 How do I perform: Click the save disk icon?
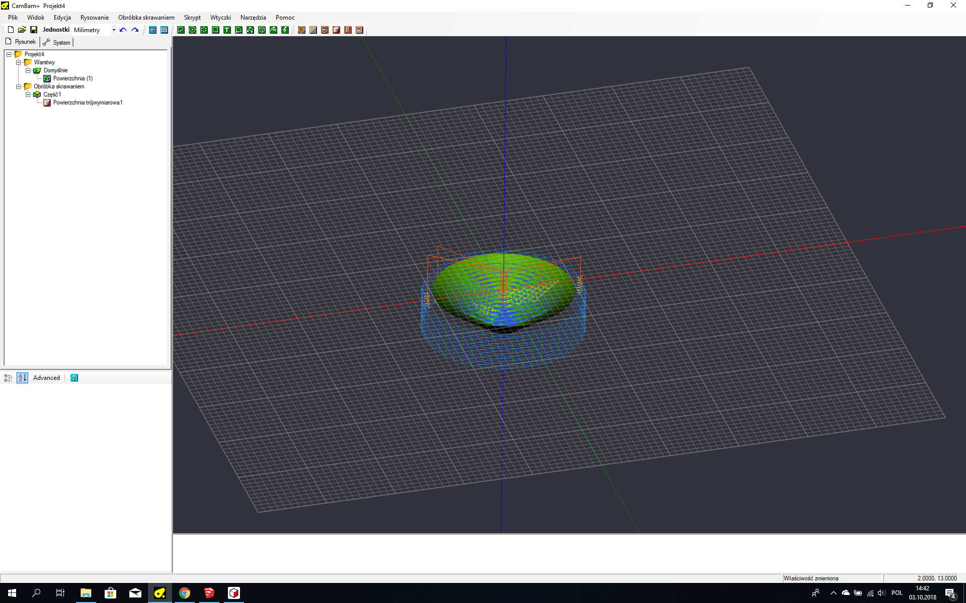click(34, 30)
